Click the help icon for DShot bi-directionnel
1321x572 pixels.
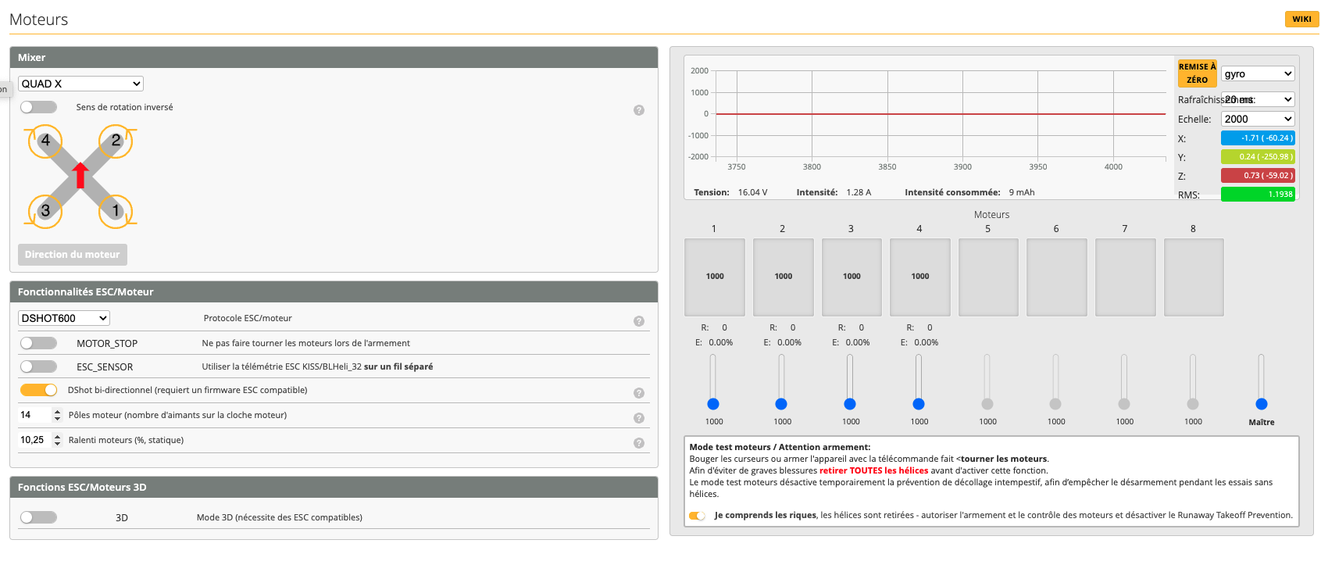coord(638,393)
